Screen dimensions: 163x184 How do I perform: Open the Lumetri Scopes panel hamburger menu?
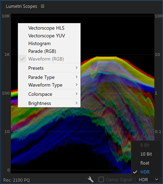tap(42, 6)
